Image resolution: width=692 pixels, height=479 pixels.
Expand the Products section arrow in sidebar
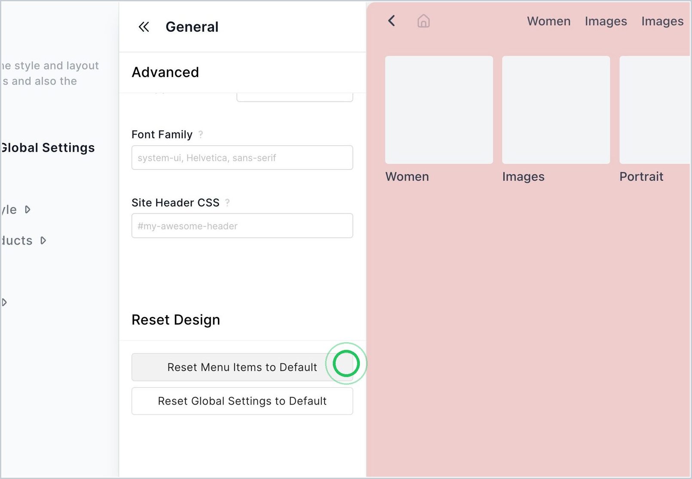43,240
